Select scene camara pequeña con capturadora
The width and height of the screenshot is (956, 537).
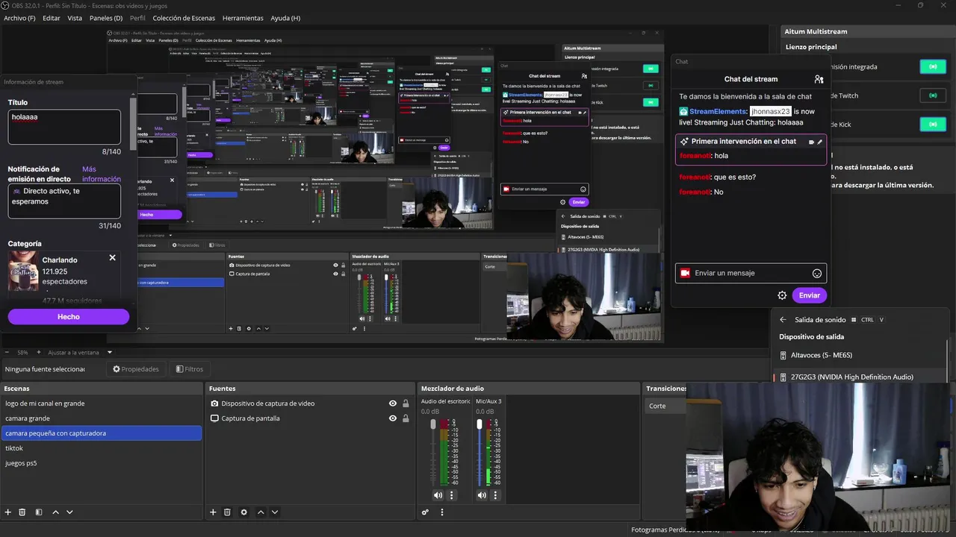point(102,433)
